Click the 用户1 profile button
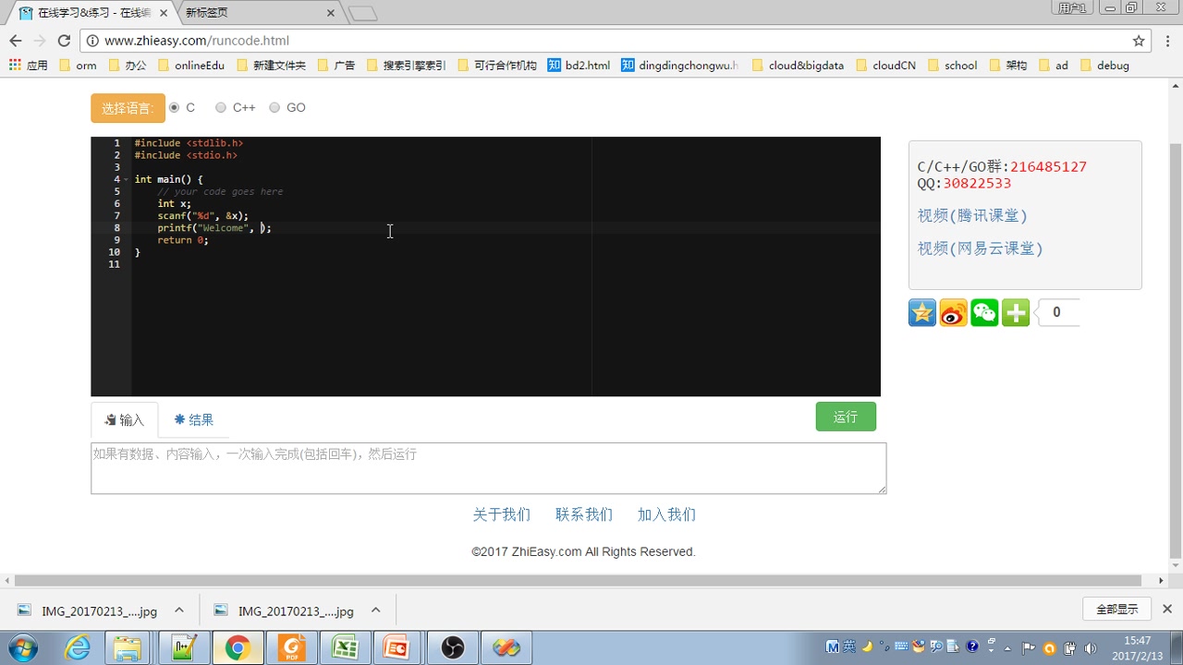 click(1072, 7)
